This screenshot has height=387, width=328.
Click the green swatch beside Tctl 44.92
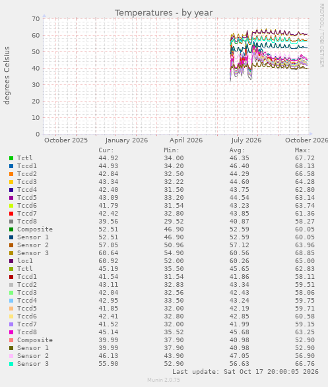click(x=11, y=158)
